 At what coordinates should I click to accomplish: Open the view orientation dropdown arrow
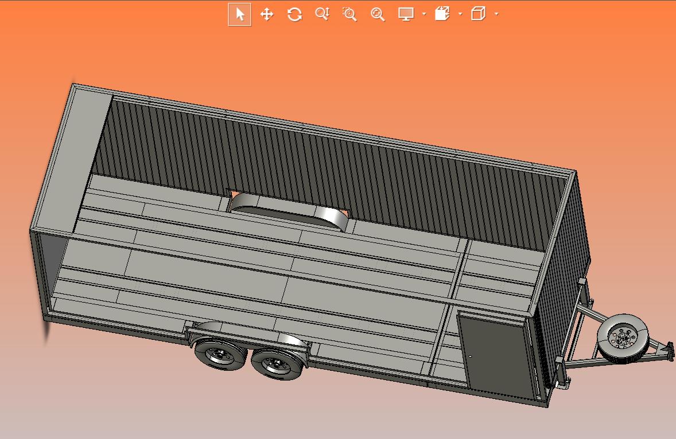[496, 14]
